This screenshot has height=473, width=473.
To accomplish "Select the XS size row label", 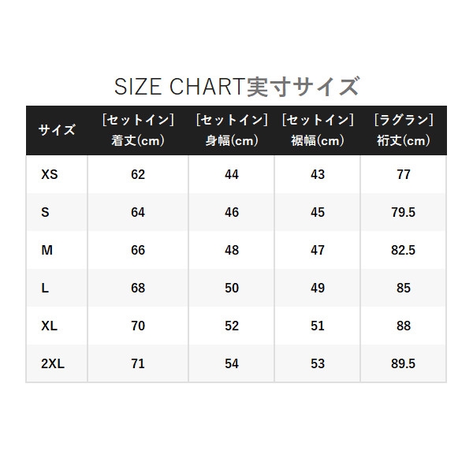I will coord(50,174).
